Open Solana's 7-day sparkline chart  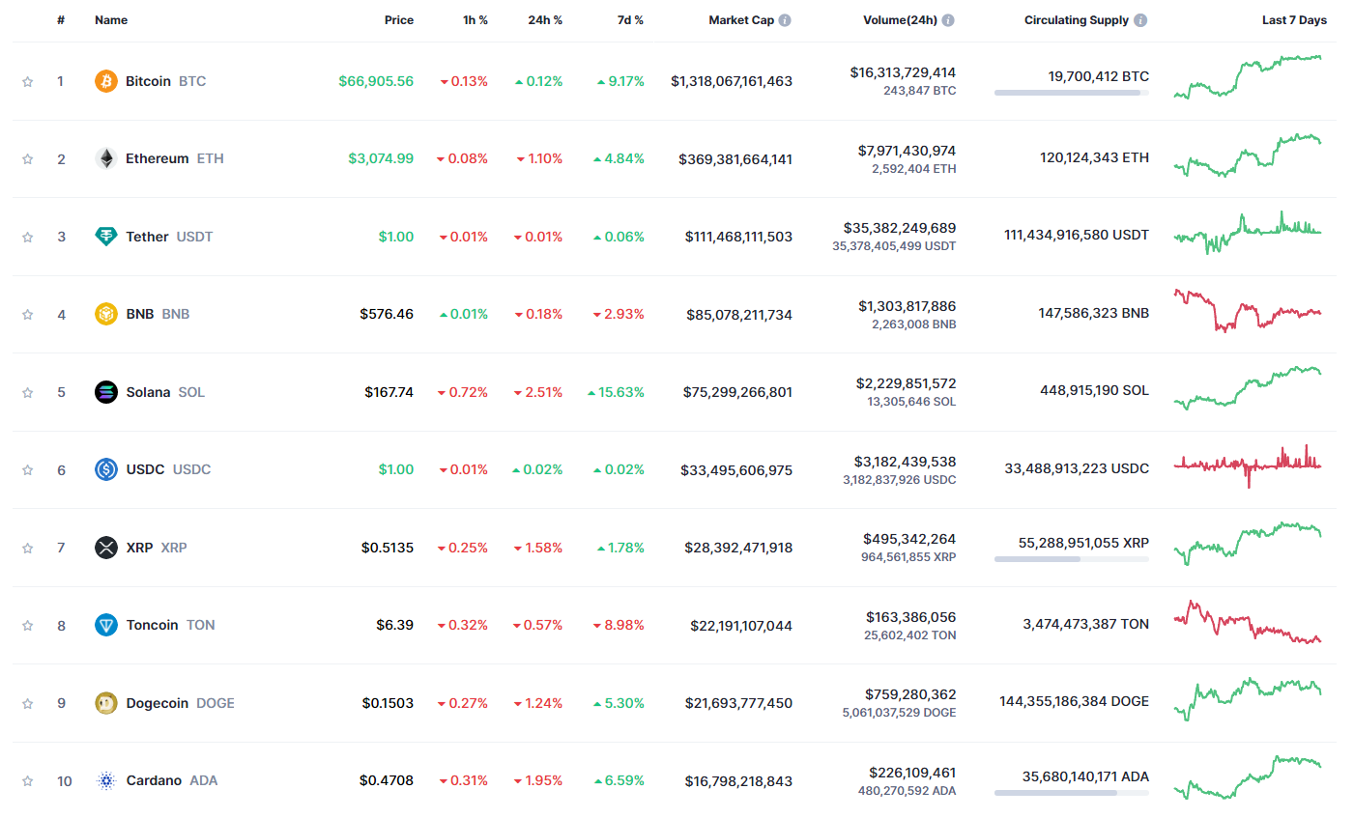[1248, 388]
